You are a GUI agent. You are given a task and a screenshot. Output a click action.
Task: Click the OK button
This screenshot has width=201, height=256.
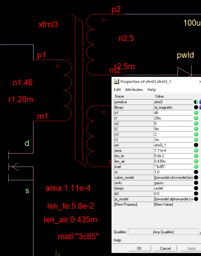coord(139,248)
